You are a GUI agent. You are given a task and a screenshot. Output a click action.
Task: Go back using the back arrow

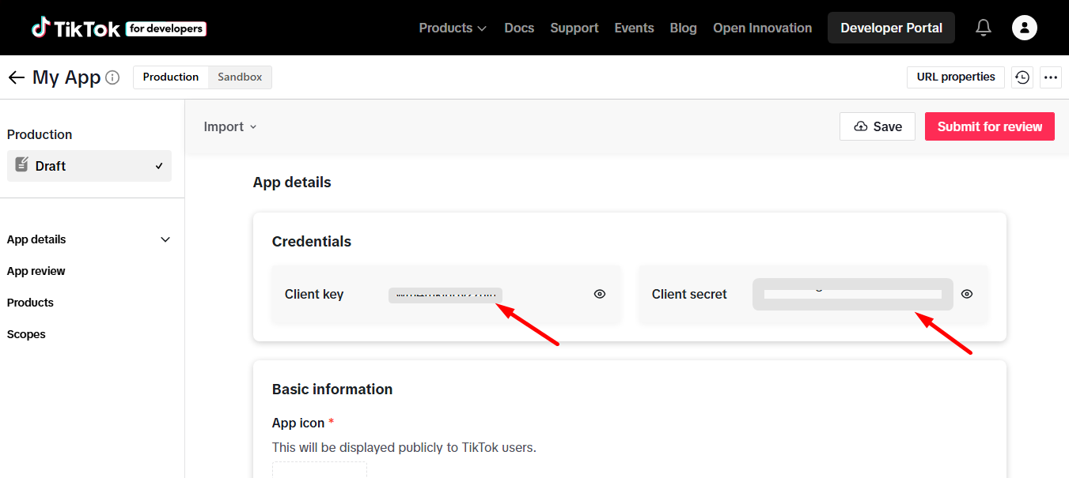point(16,77)
